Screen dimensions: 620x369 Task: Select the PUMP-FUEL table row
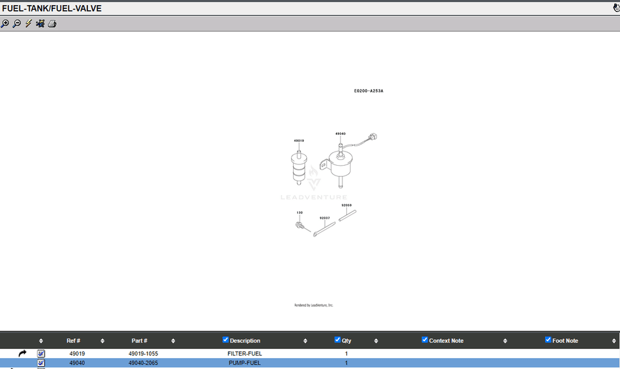pos(245,363)
